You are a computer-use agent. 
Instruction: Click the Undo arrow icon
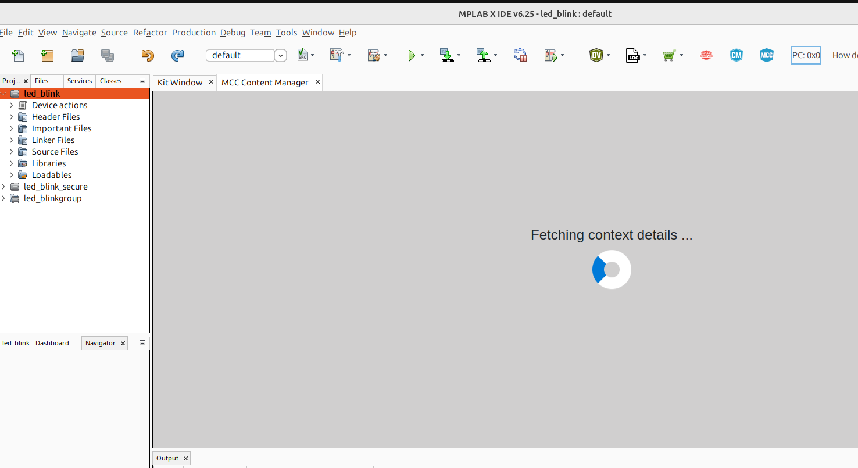click(148, 55)
